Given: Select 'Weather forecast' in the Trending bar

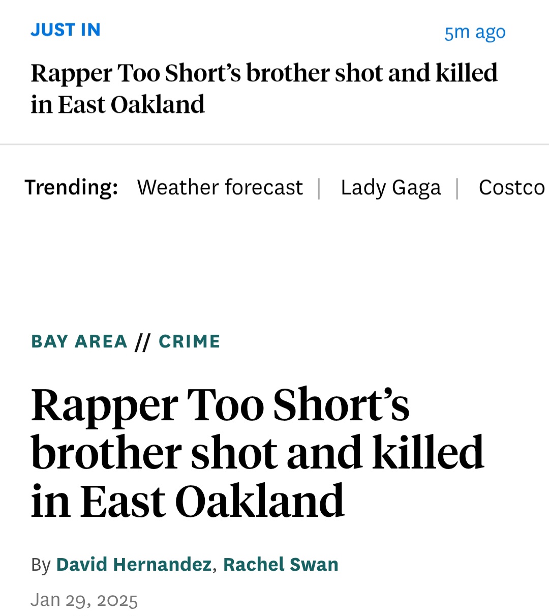Looking at the screenshot, I should tap(220, 187).
